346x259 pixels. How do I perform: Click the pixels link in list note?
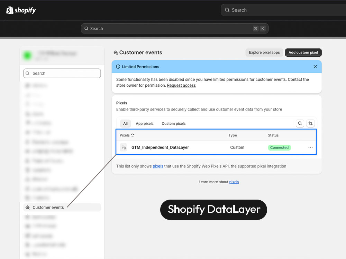pyautogui.click(x=158, y=166)
